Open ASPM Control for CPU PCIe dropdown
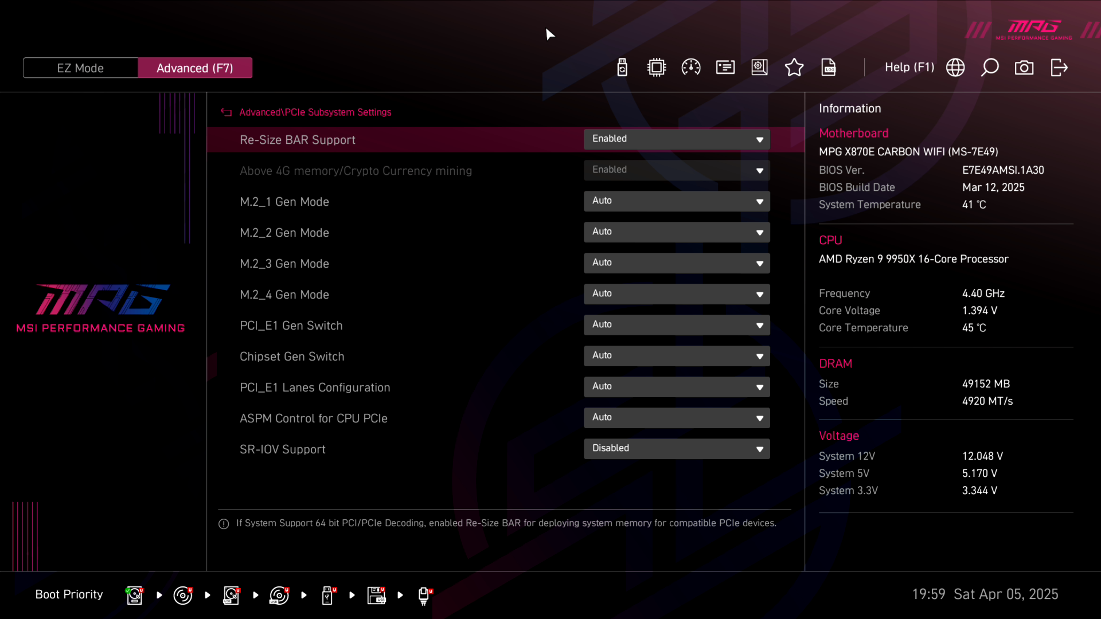Screen dimensions: 1101x619 coord(677,418)
